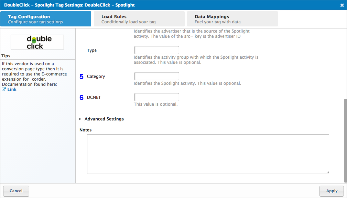Apply the tag settings

click(x=332, y=191)
